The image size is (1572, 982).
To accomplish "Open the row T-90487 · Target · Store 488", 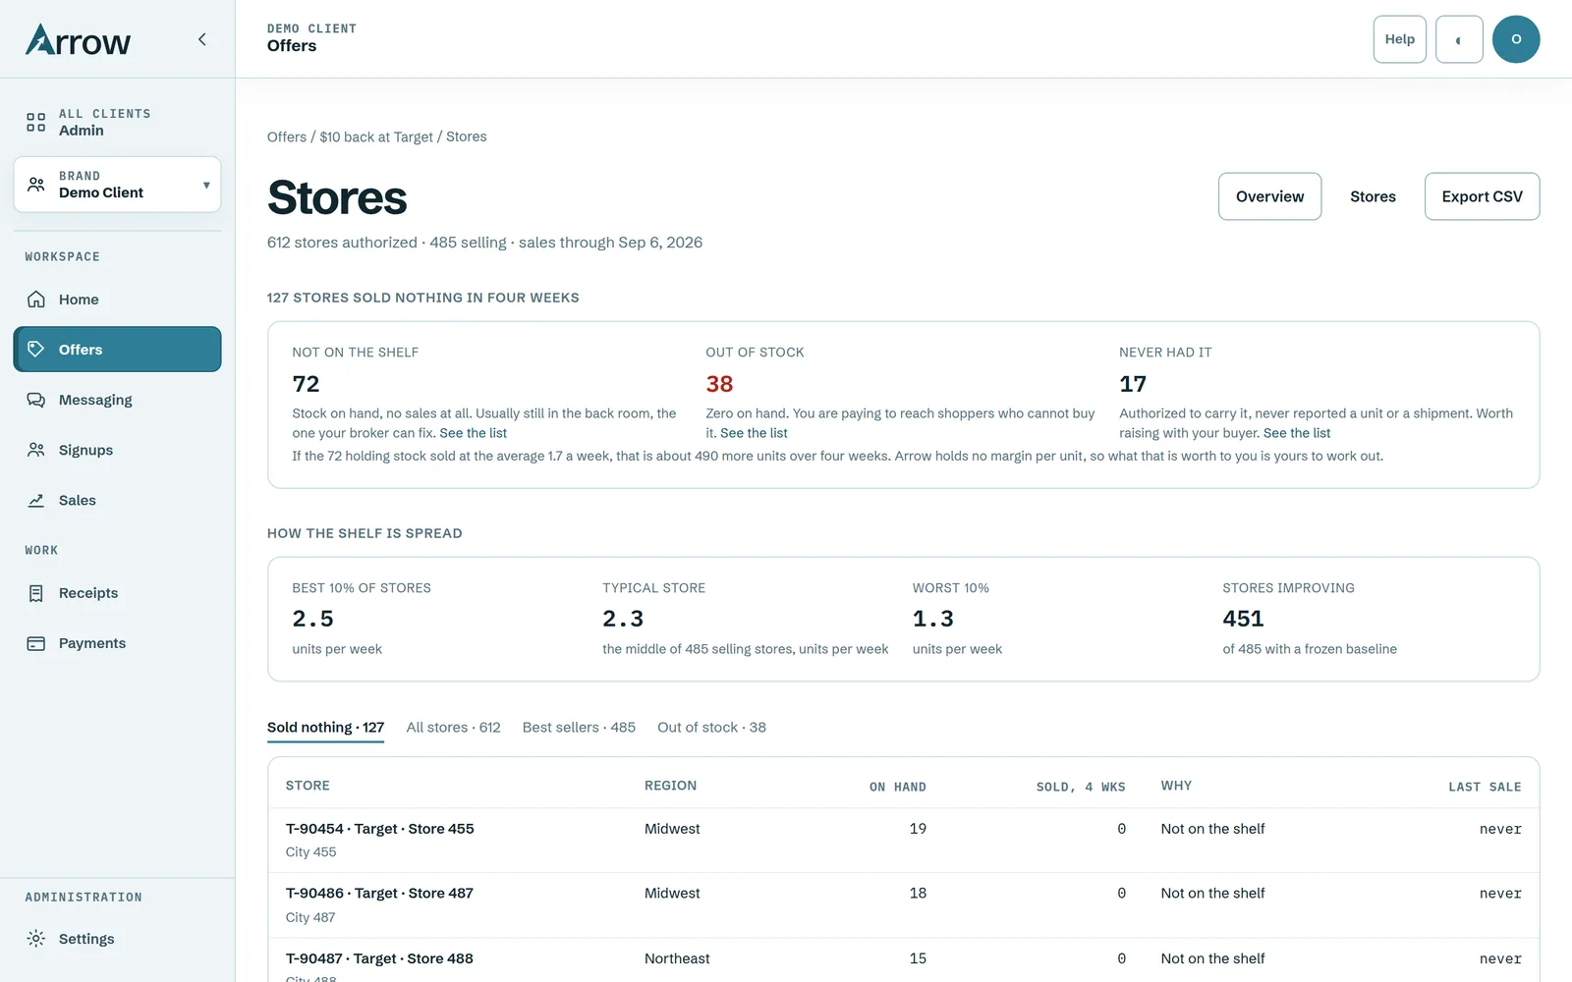I will pos(903,960).
